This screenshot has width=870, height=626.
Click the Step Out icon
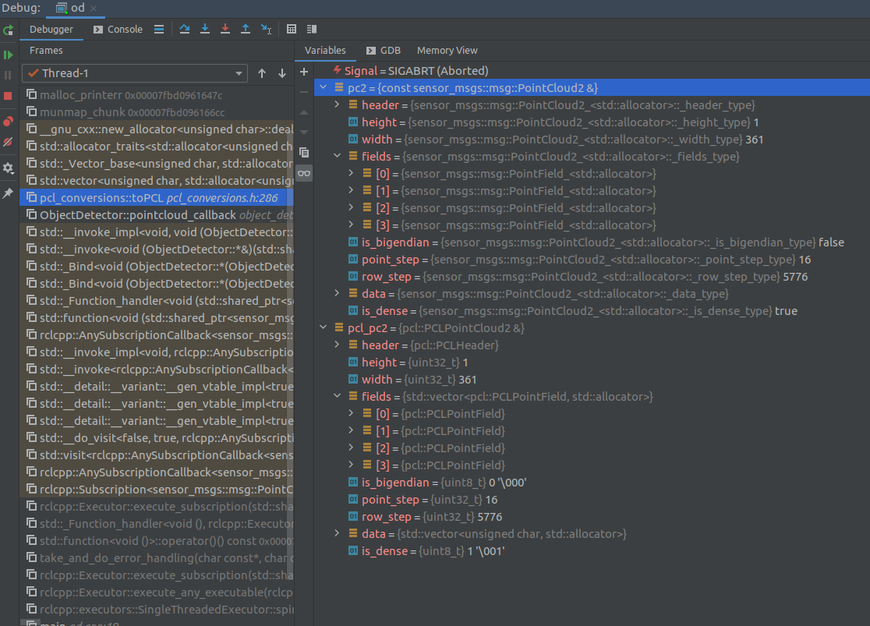pyautogui.click(x=246, y=29)
